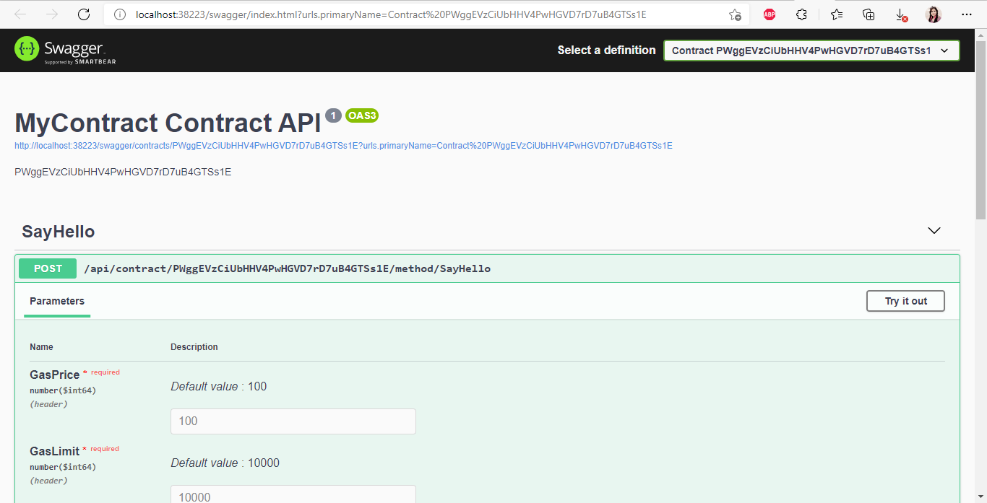Reload the page with the refresh icon

82,14
